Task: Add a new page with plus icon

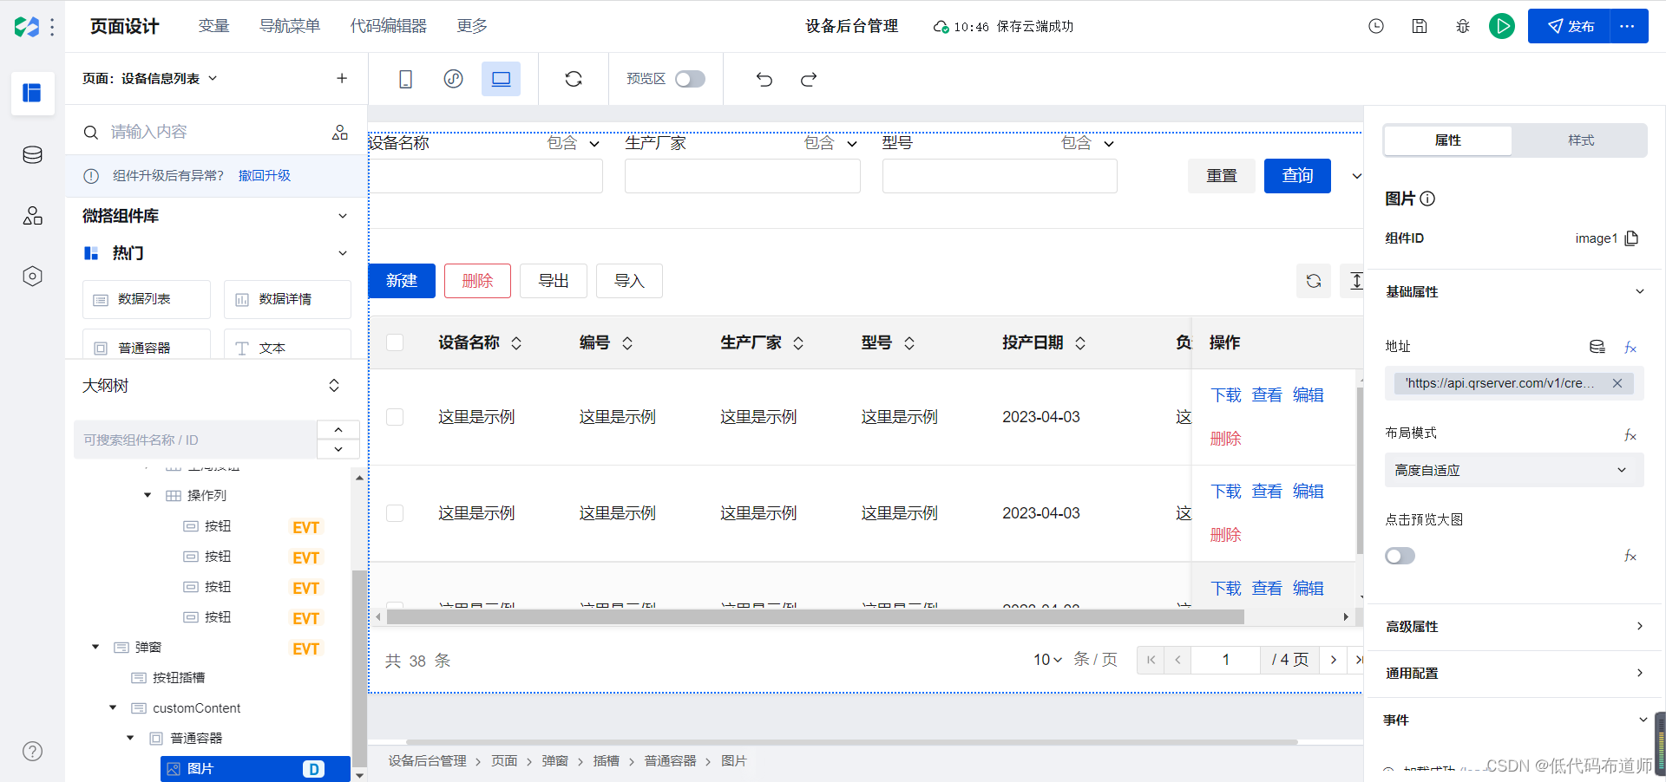Action: (x=342, y=78)
